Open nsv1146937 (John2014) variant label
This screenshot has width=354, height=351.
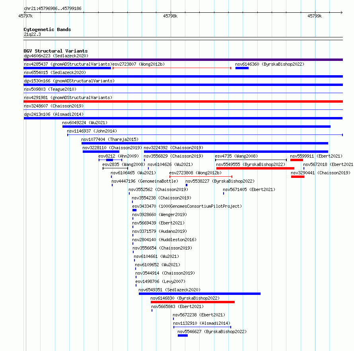point(92,131)
